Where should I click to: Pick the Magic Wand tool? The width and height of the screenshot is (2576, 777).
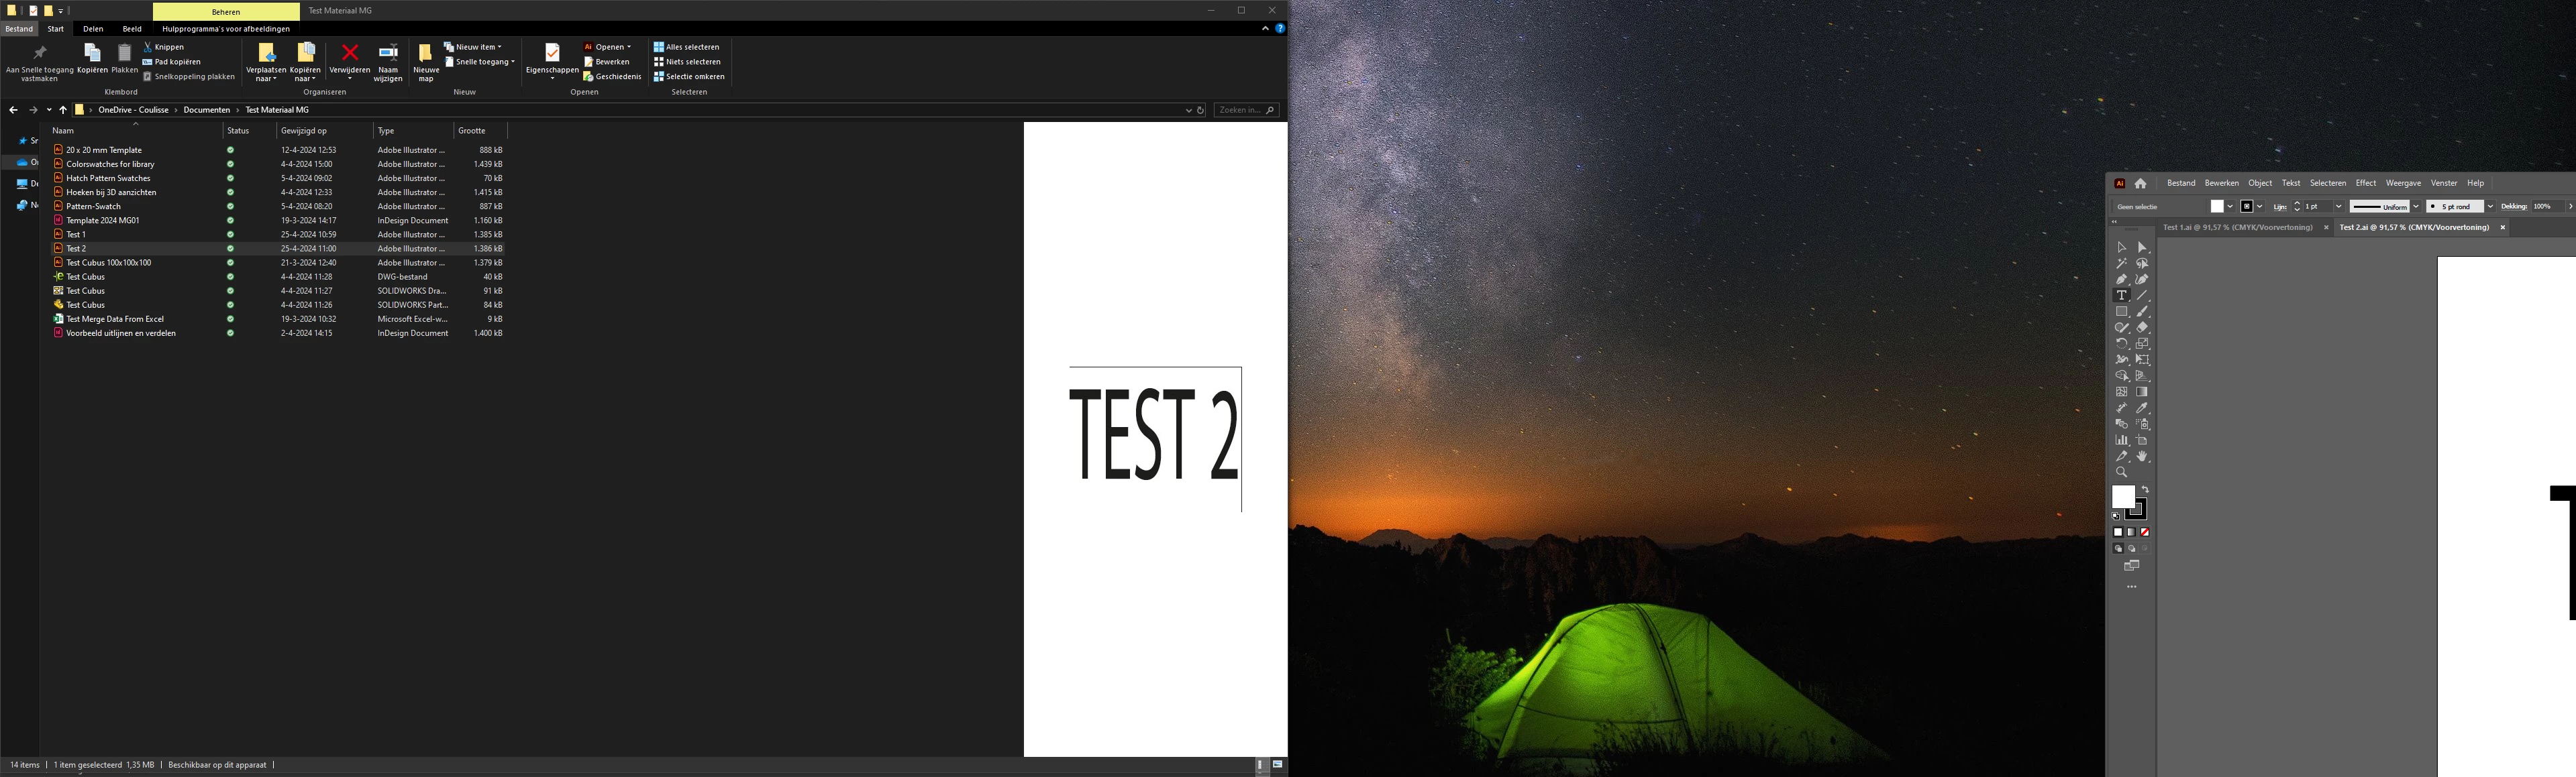[x=2121, y=263]
